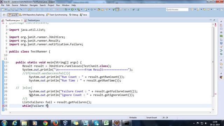Open the Refactor menu

tap(24, 5)
